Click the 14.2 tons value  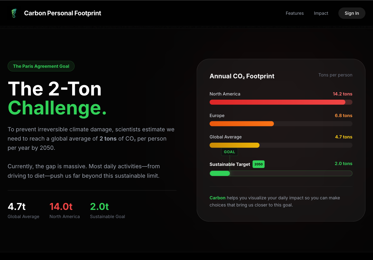point(342,94)
